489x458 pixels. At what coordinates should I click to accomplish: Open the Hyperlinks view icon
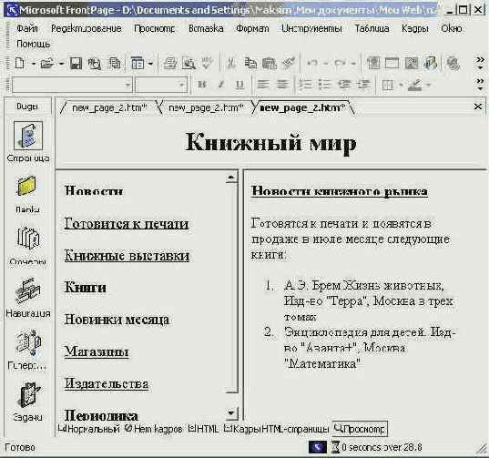tap(28, 342)
